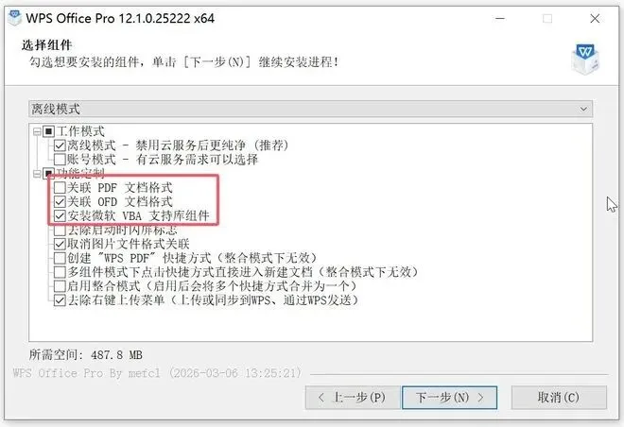Uncheck 关联 OFD 文档格式
Screen dimensions: 624x427
60,201
